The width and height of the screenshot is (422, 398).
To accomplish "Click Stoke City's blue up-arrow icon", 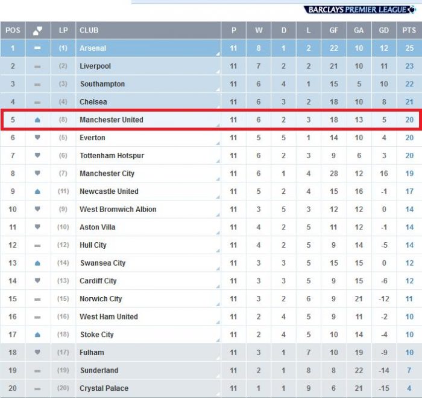I will 37,335.
